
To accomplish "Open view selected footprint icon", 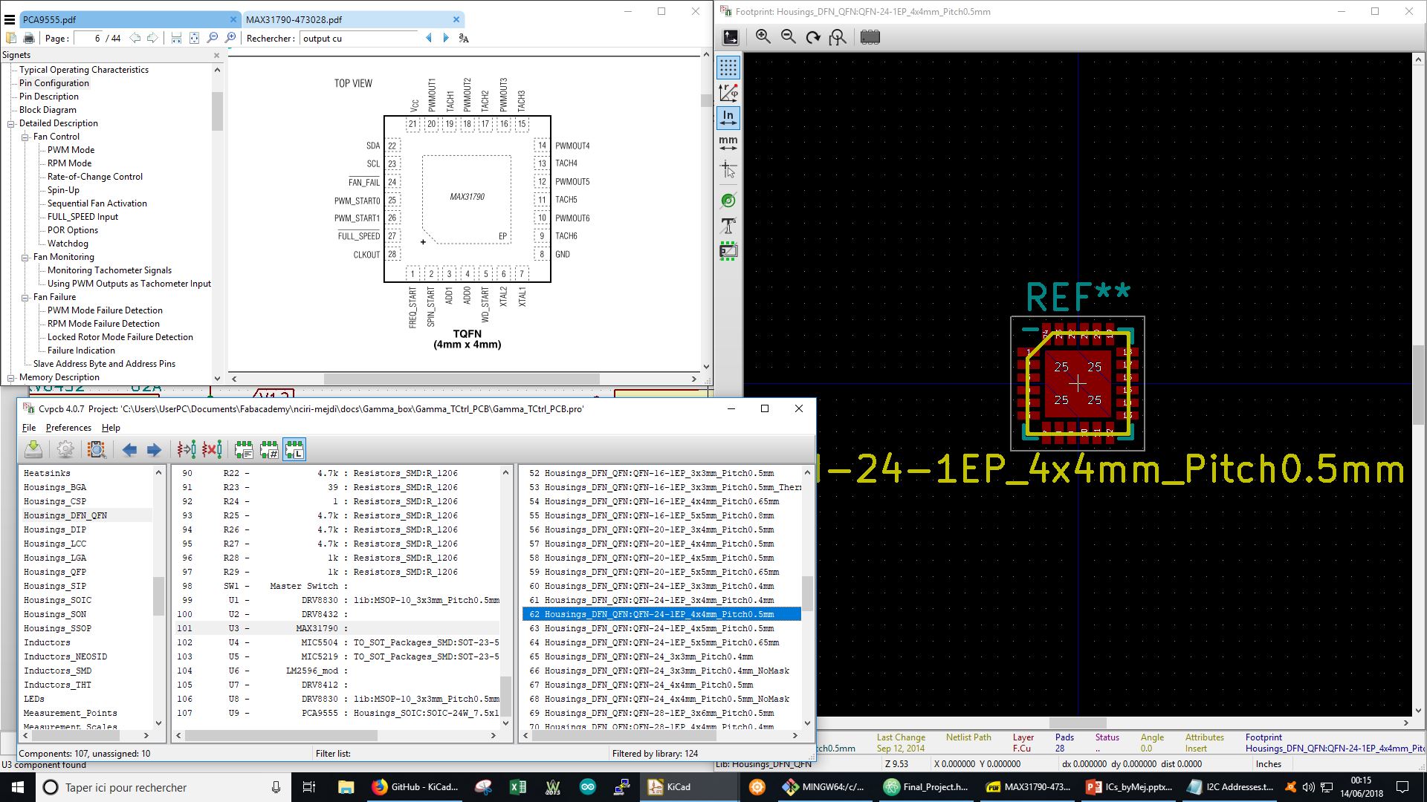I will click(97, 449).
